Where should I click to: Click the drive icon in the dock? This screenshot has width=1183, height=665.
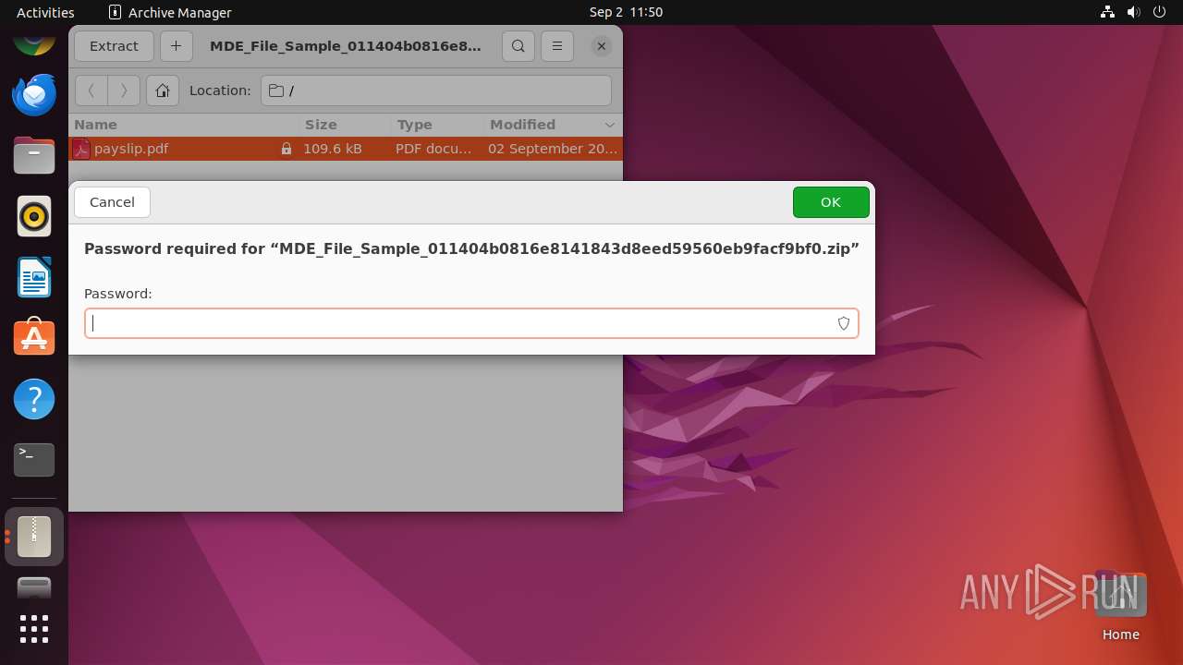(x=34, y=588)
